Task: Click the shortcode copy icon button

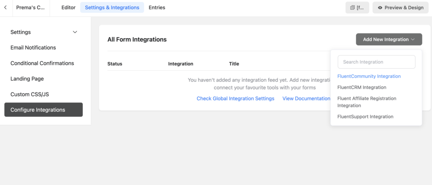Action: tap(357, 8)
